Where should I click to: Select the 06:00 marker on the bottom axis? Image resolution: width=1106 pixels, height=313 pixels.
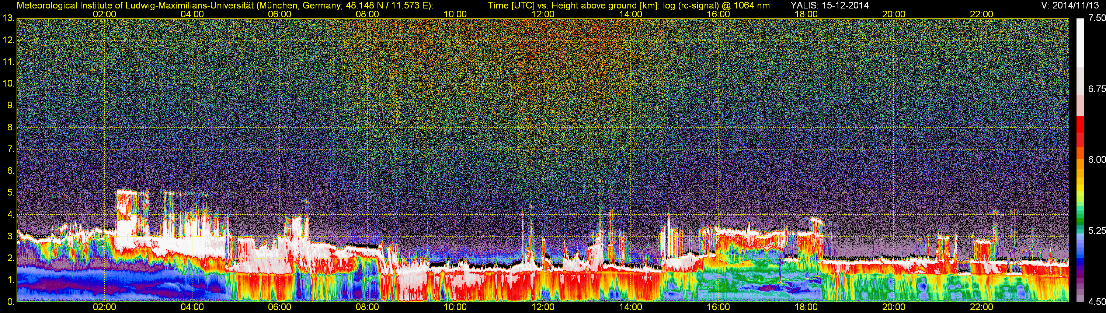[x=279, y=307]
